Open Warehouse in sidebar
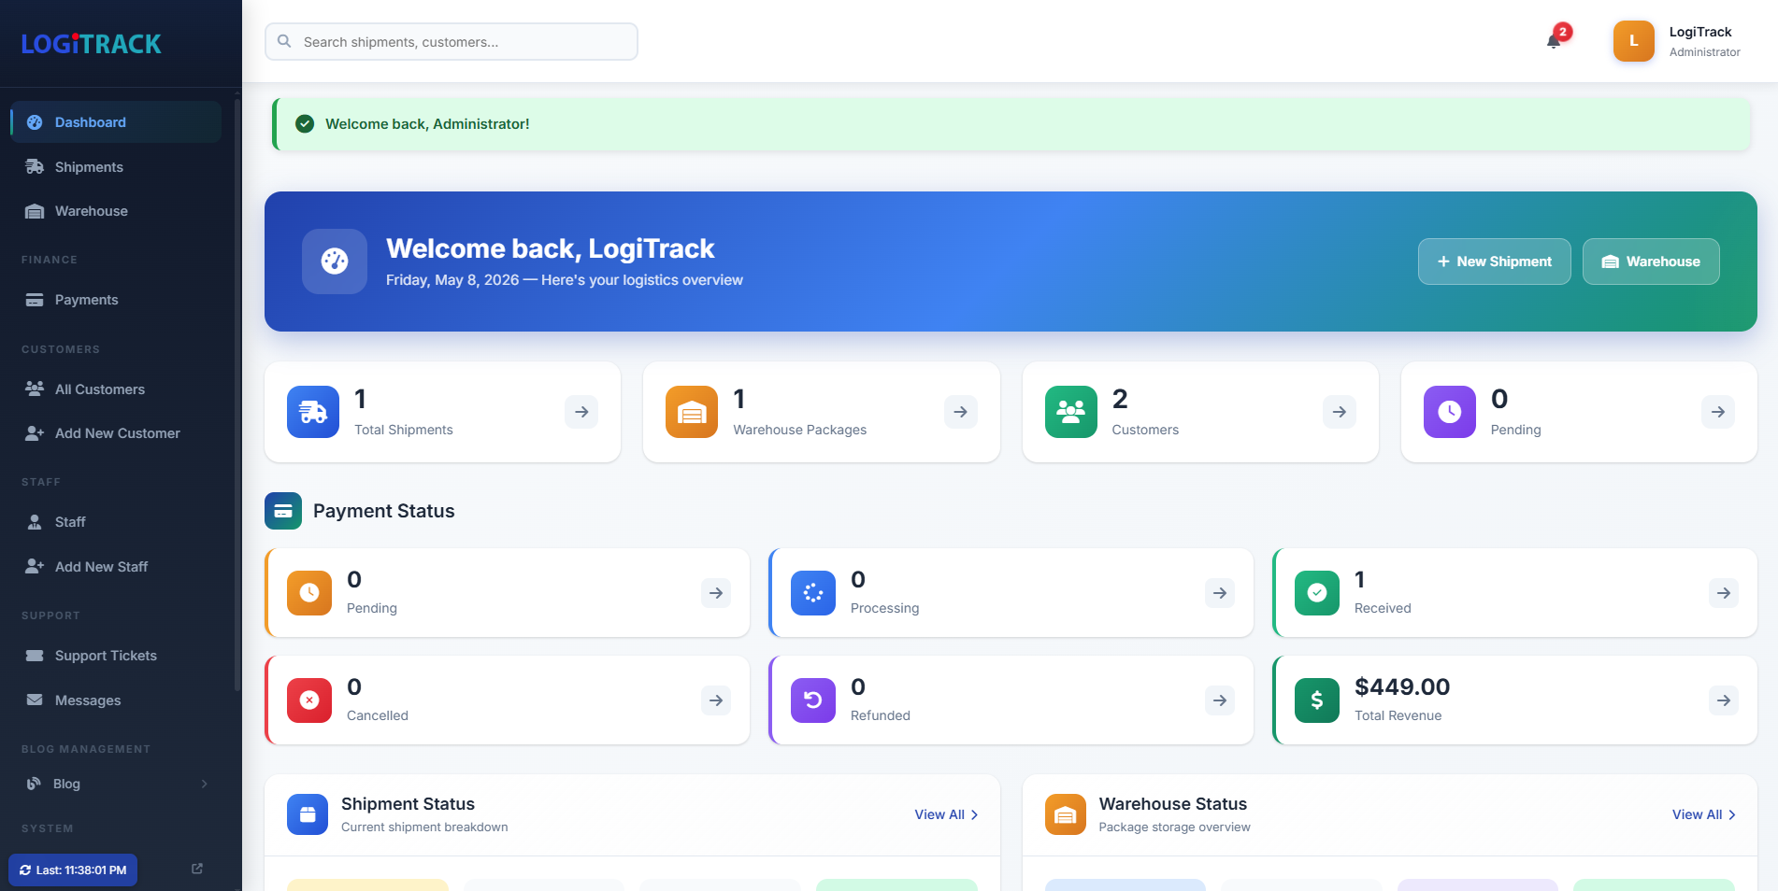The width and height of the screenshot is (1778, 891). point(116,211)
